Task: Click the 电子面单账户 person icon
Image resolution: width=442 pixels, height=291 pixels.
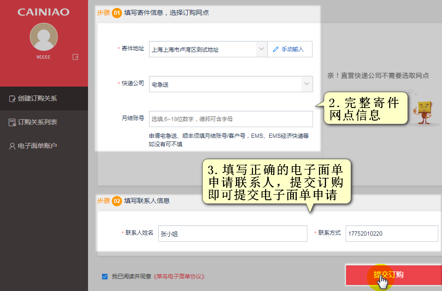Action: (x=12, y=146)
